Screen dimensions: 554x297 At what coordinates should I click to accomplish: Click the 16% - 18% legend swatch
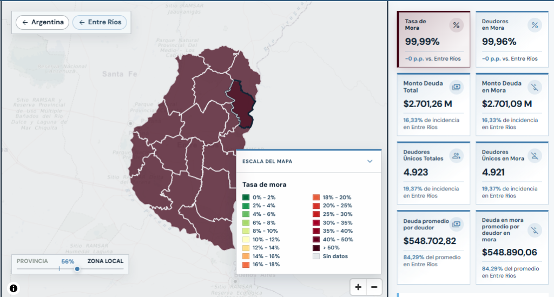[246, 265]
